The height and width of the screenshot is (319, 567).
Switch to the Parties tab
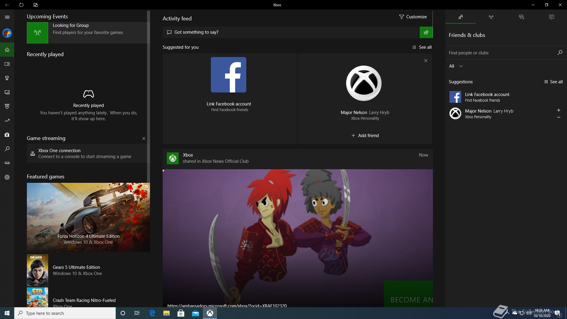pos(491,17)
